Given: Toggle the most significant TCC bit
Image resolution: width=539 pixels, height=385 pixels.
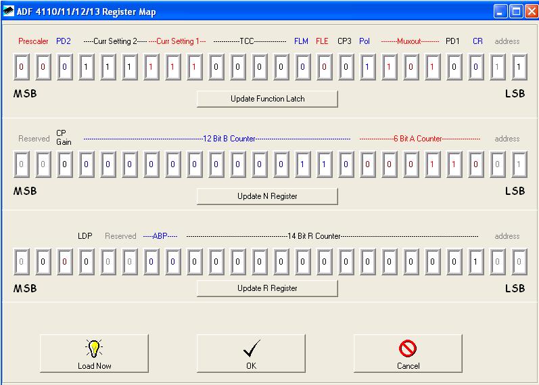Looking at the screenshot, I should point(216,67).
